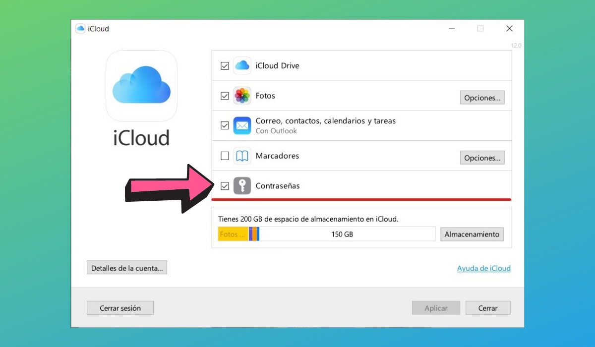Image resolution: width=595 pixels, height=347 pixels.
Task: Click the large iCloud logo image
Action: click(x=141, y=86)
